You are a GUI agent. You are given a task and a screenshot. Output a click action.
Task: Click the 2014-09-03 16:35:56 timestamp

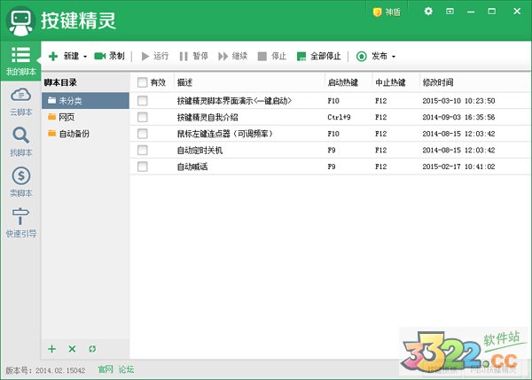458,117
